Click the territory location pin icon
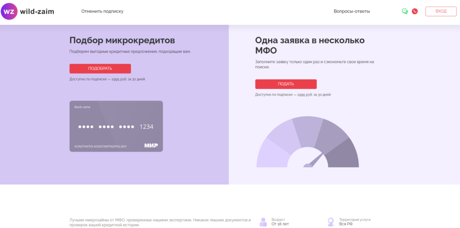Screen dimensions: 460x228 (331, 222)
